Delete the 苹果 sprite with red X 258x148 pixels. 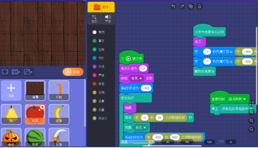[x=42, y=107]
